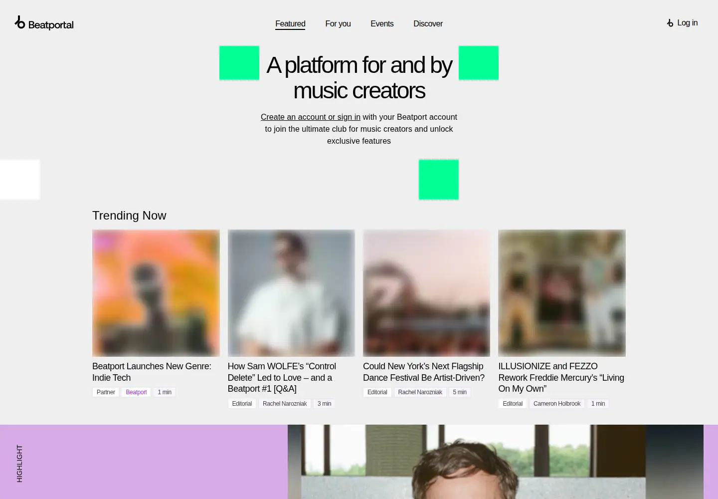This screenshot has height=499, width=718.
Task: Click the Cameron Holbrook author tag
Action: click(x=557, y=404)
